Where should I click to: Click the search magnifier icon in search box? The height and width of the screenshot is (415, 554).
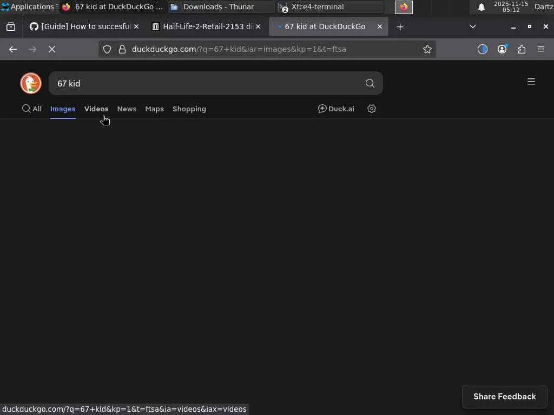[x=370, y=83]
